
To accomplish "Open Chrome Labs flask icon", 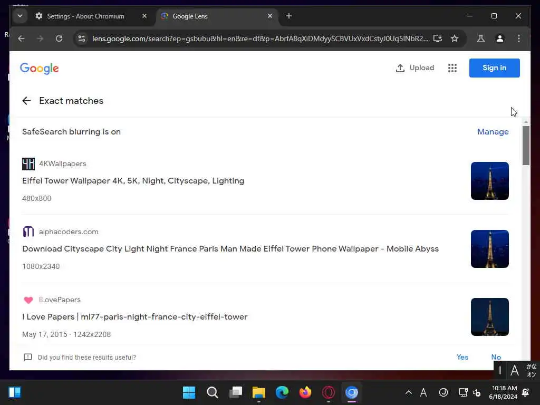I will (x=481, y=38).
